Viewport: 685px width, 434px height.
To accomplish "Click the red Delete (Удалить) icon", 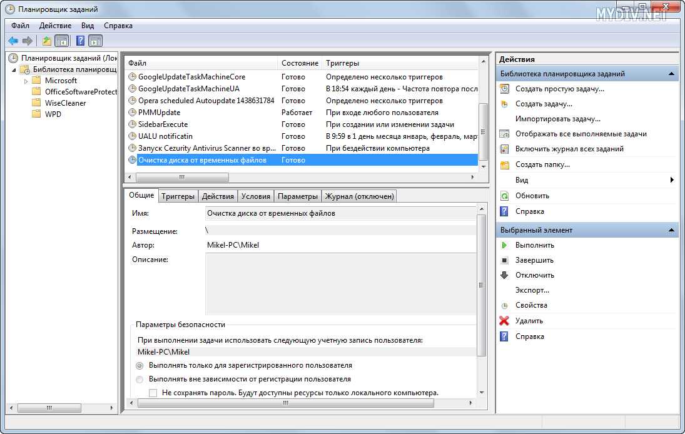I will (x=504, y=321).
